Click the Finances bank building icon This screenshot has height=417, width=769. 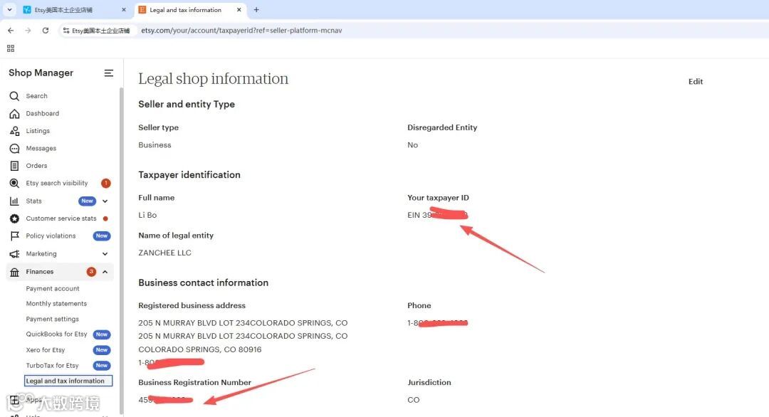pyautogui.click(x=14, y=272)
